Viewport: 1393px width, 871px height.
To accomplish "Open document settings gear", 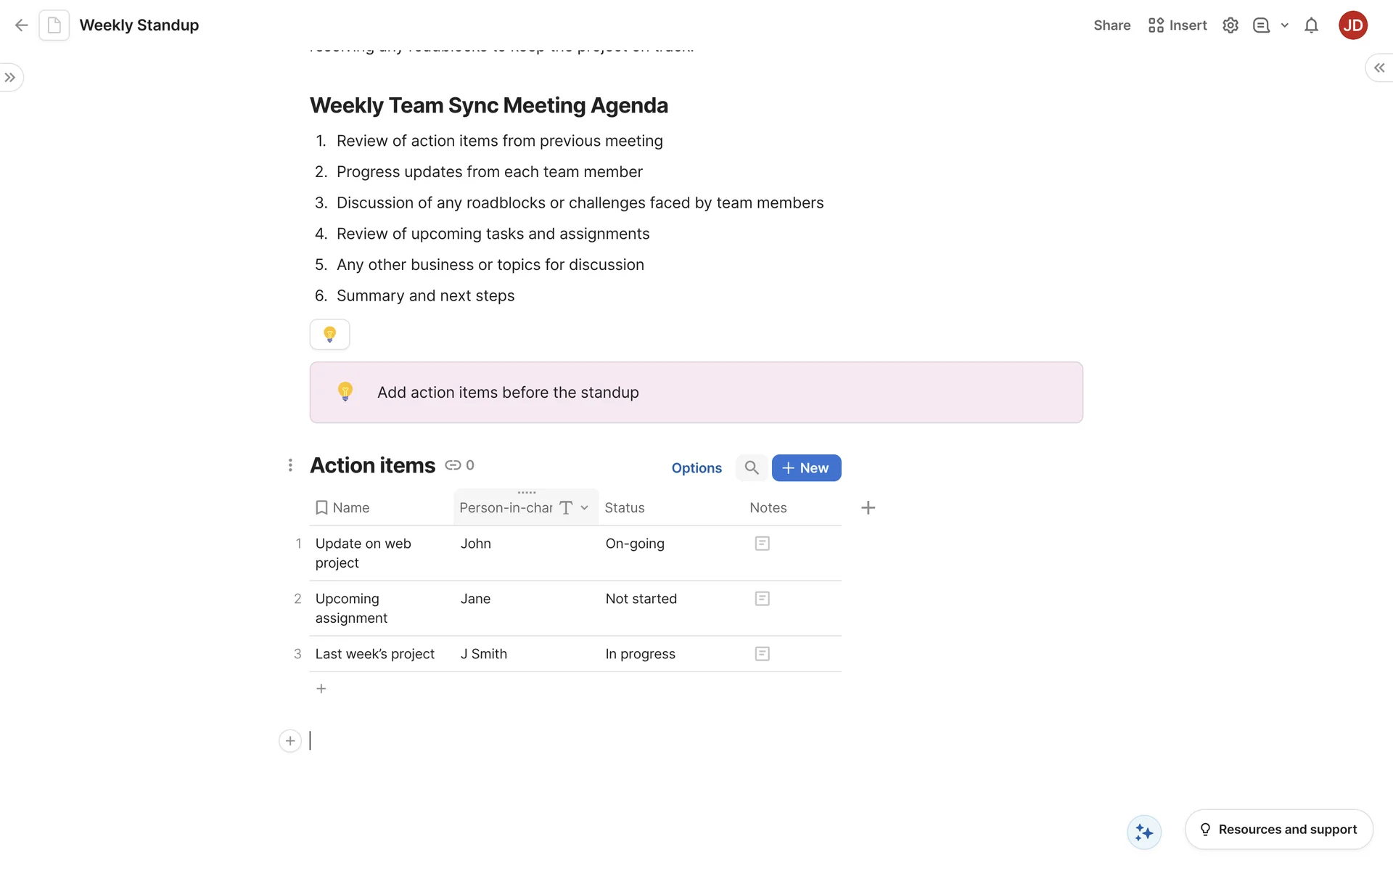I will coord(1230,25).
